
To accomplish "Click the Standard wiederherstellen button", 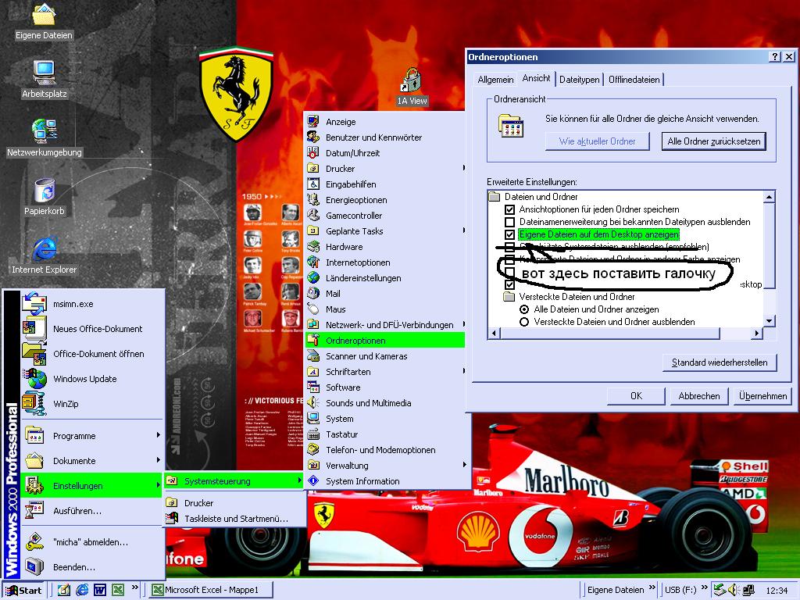I will 720,362.
